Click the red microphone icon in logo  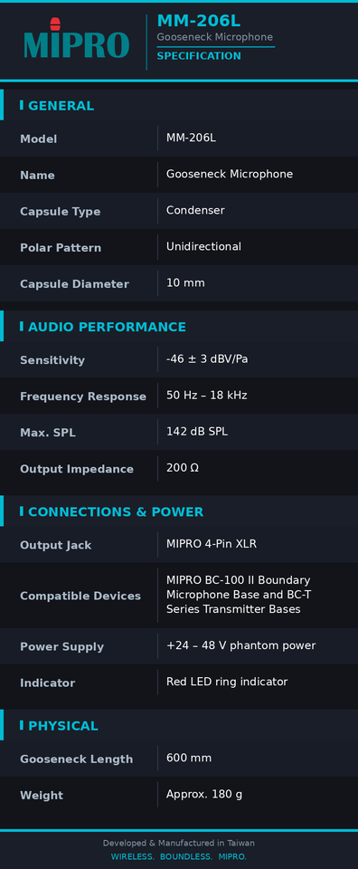click(x=54, y=24)
